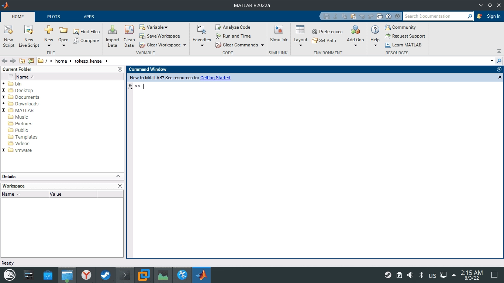Open Workspace panel actions menu

pos(120,186)
